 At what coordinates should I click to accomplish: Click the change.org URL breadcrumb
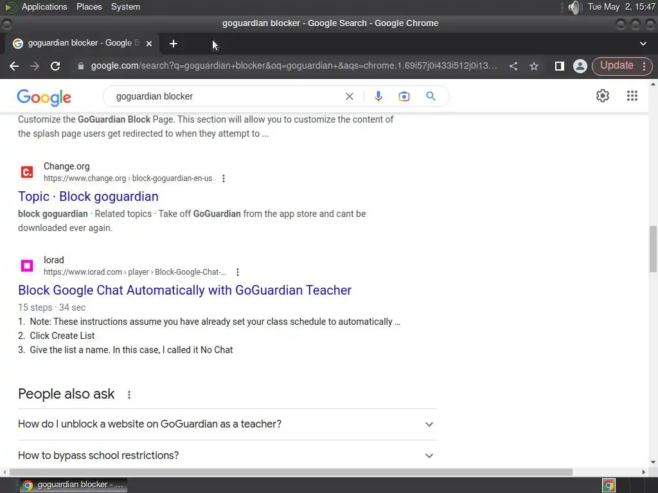tap(128, 178)
